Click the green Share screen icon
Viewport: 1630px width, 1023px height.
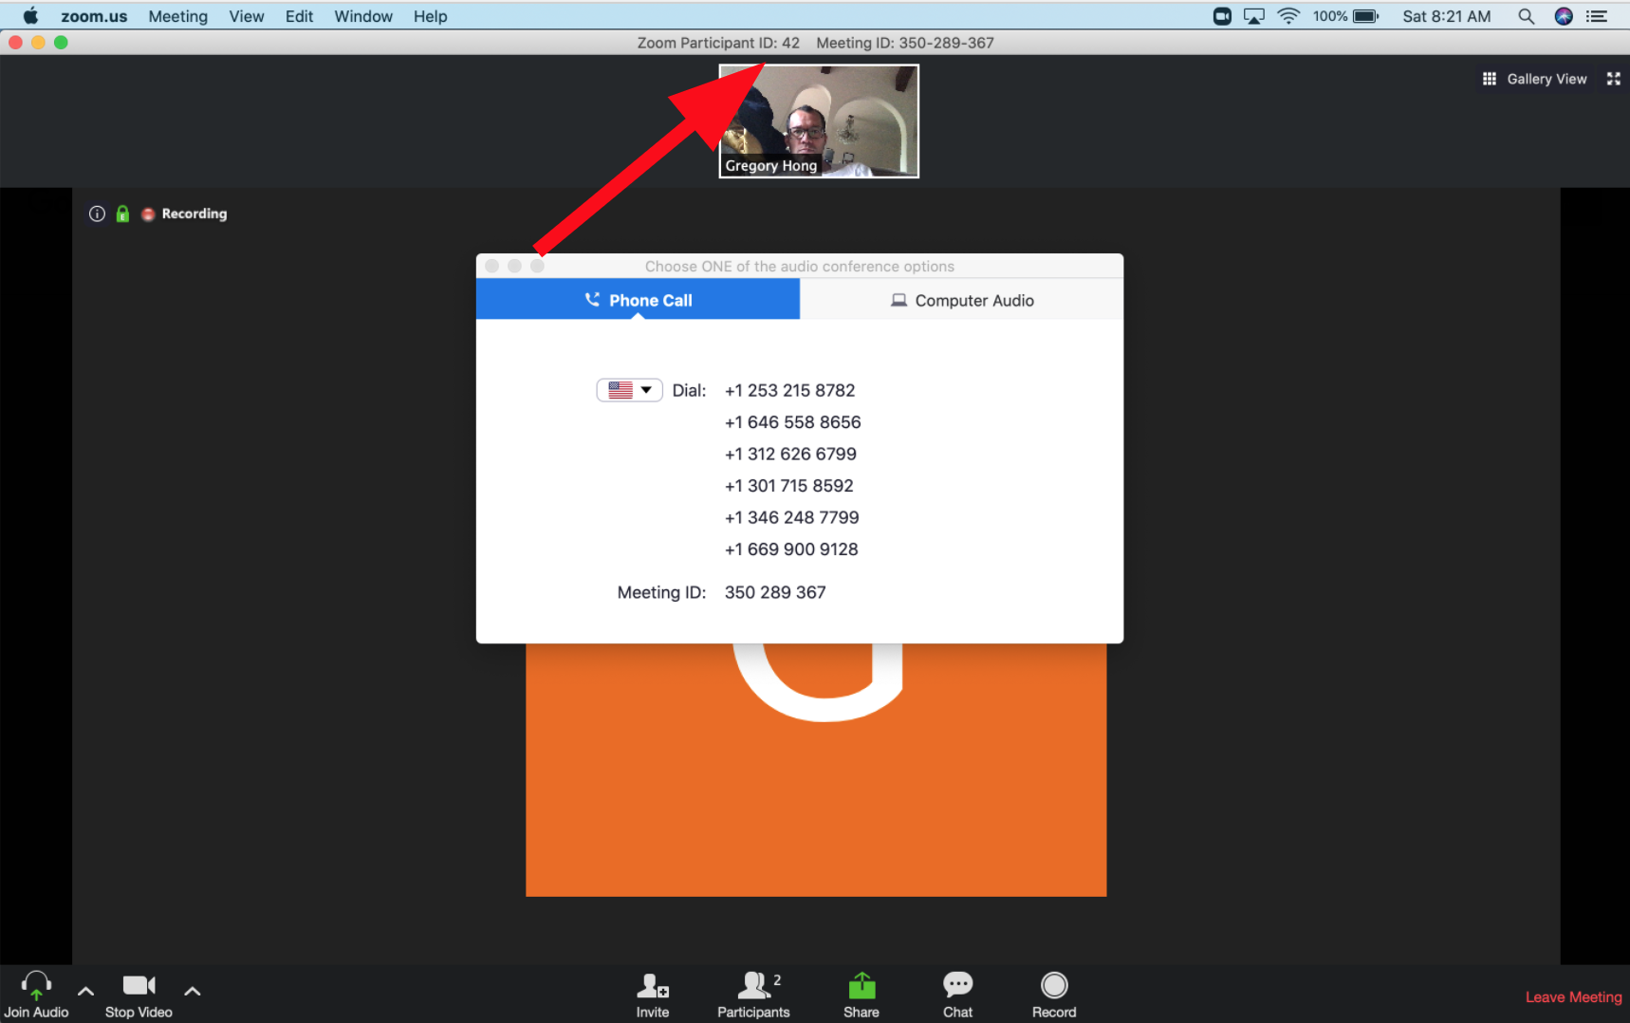coord(861,986)
